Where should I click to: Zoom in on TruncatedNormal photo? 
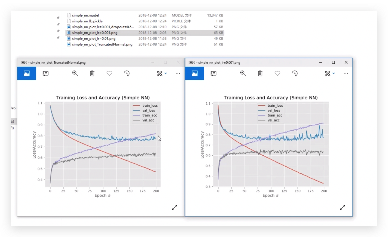coord(75,73)
